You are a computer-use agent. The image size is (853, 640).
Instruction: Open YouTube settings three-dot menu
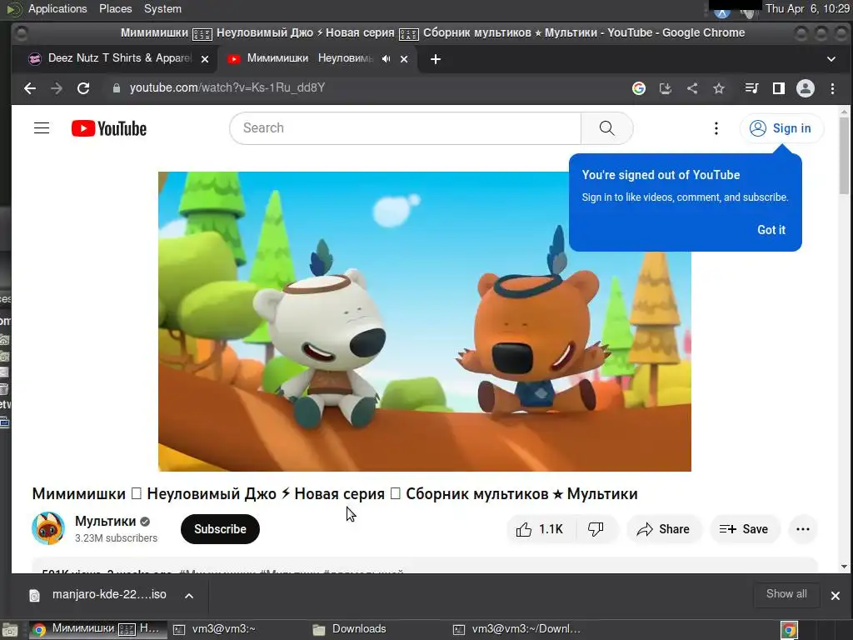coord(716,128)
